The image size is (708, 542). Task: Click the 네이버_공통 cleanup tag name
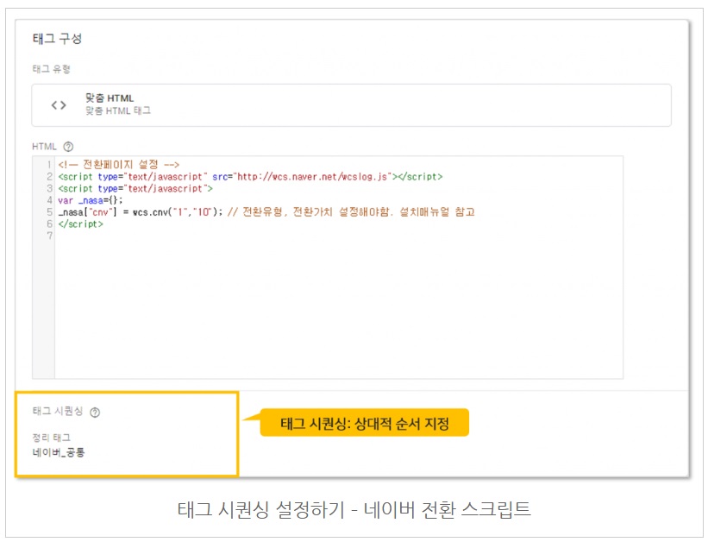pos(59,452)
